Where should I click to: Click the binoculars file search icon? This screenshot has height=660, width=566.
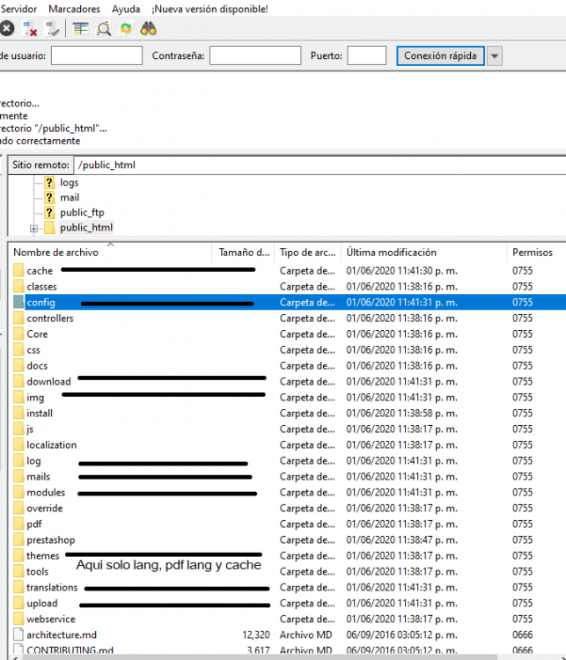click(149, 28)
